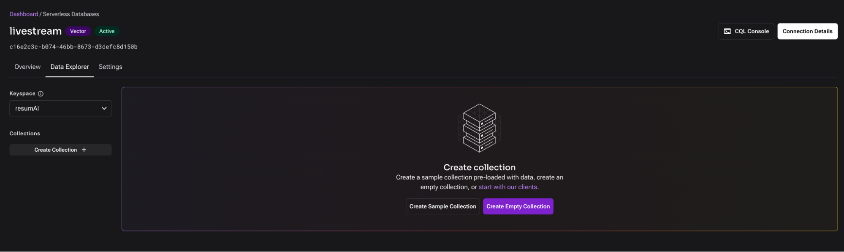Screen dimensions: 844x252
Task: Click the livestream database title
Action: tap(35, 31)
